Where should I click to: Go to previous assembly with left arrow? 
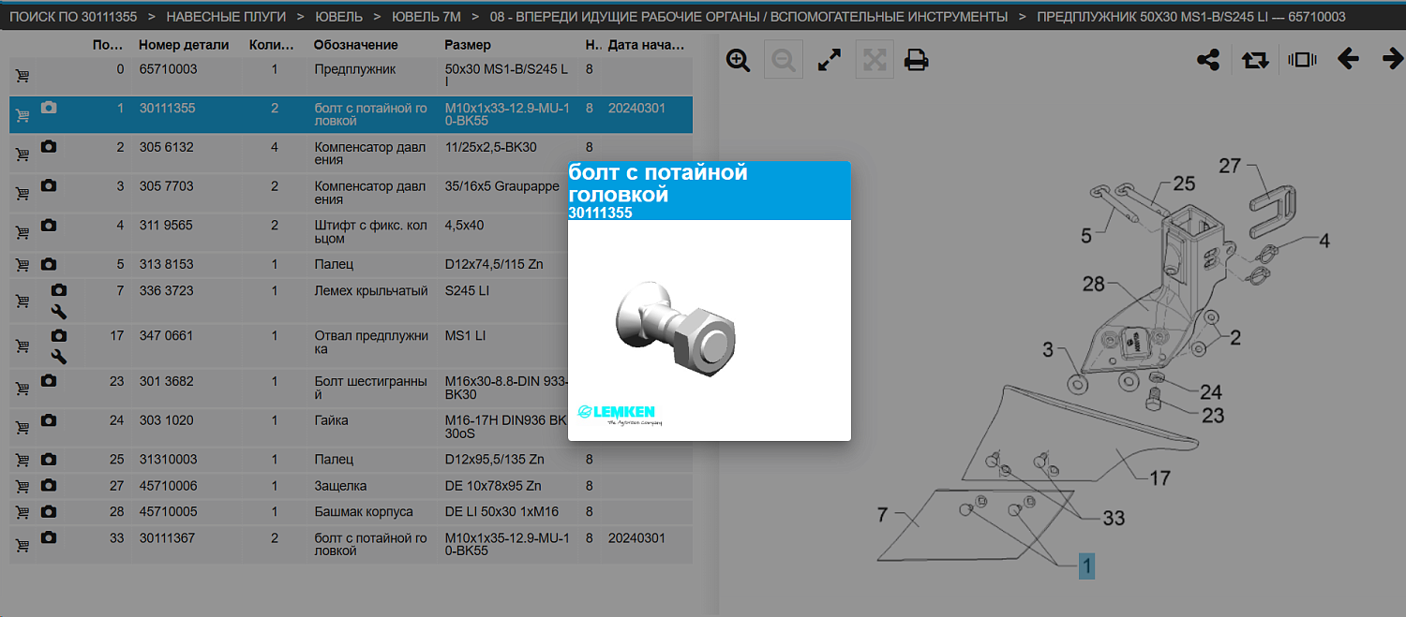pos(1348,60)
